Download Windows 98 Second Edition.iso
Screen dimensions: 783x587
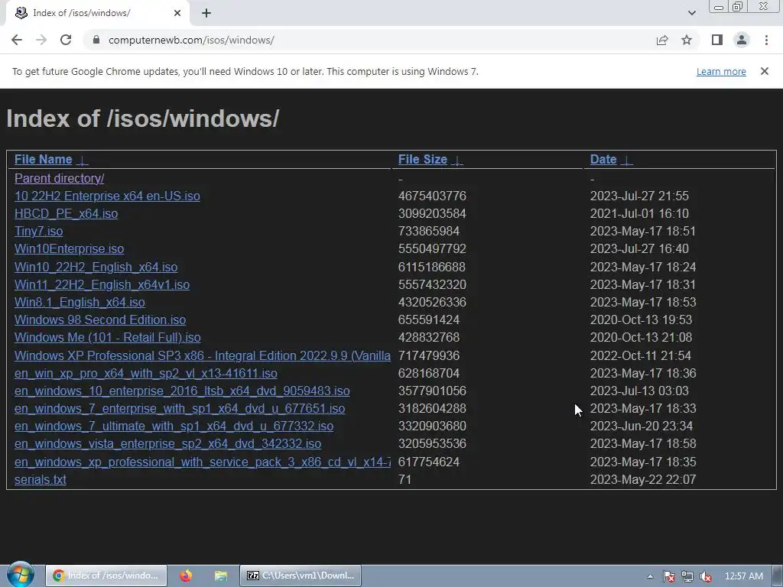(x=100, y=319)
